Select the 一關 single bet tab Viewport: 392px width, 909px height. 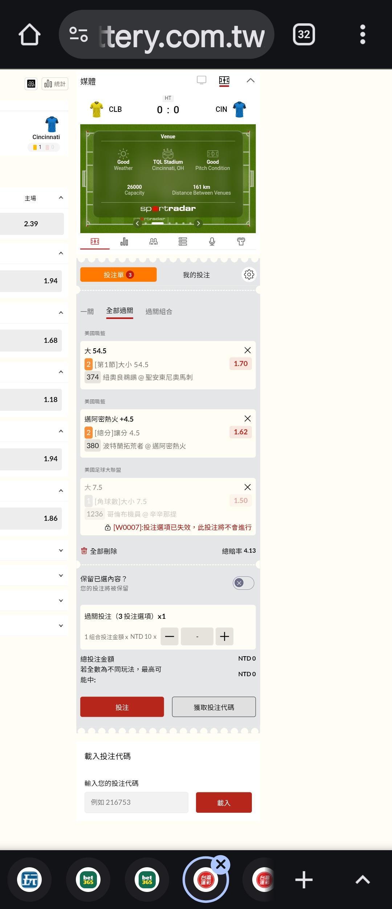pos(87,312)
